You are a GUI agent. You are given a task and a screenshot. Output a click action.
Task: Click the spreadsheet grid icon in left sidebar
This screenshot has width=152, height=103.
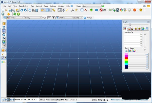tap(4, 31)
